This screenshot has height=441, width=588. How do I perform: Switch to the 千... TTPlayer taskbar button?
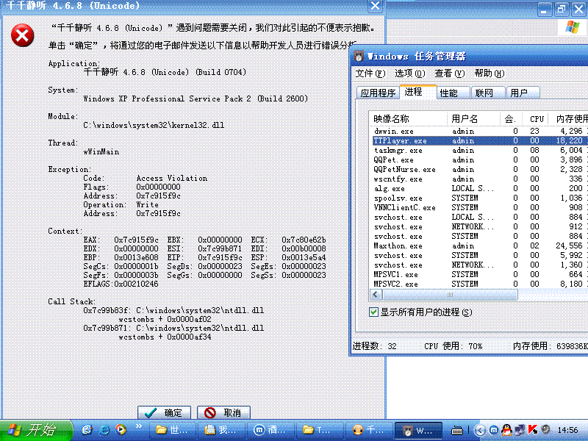point(369,430)
